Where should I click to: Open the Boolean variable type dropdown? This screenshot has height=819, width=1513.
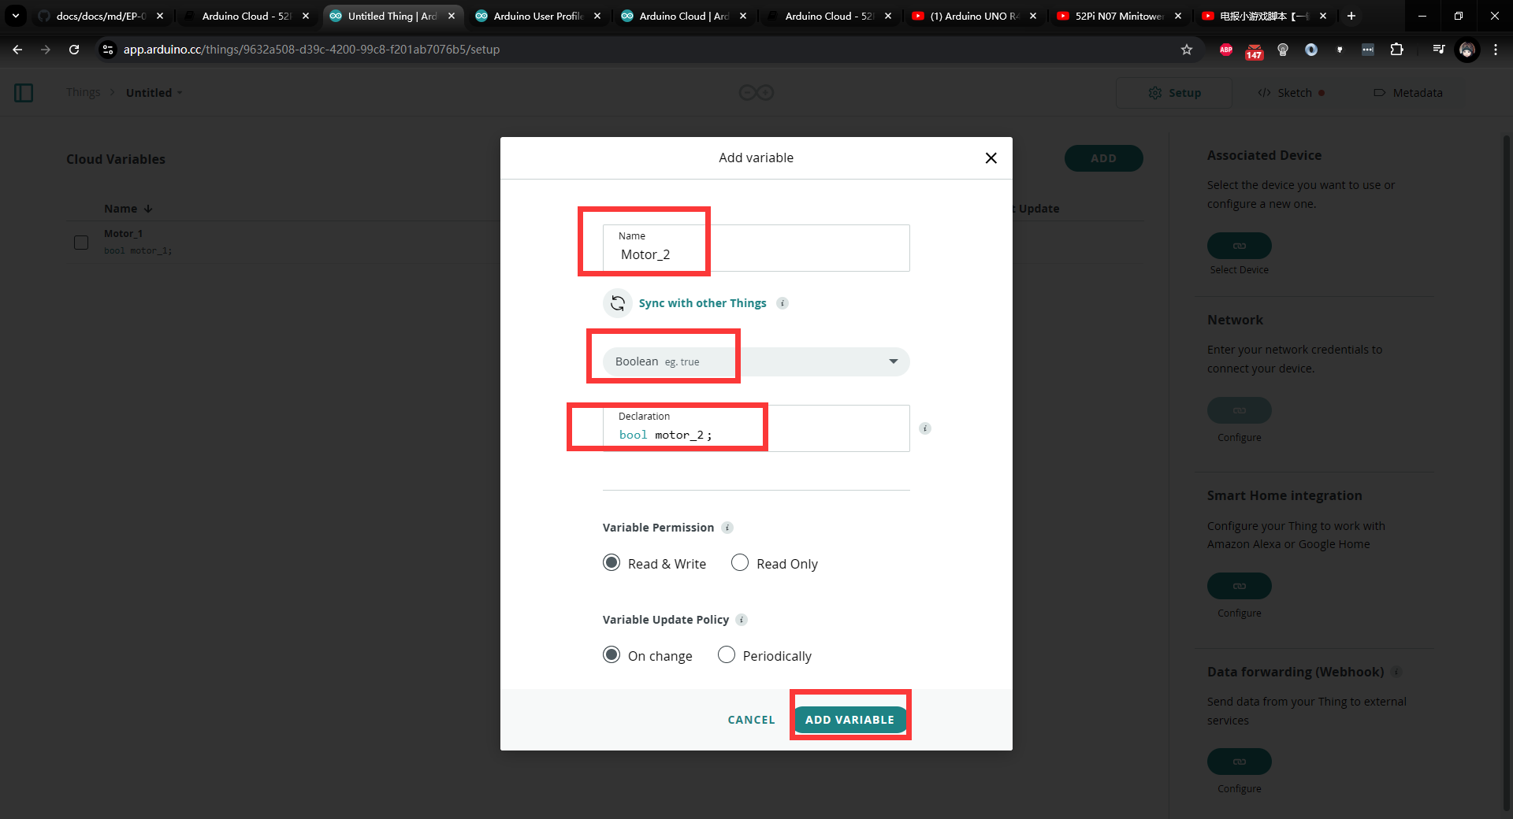coord(756,361)
